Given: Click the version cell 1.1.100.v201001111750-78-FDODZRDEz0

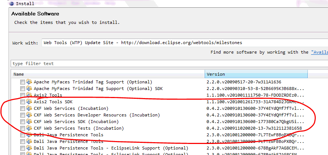Looking at the screenshot, I should pos(255,95).
